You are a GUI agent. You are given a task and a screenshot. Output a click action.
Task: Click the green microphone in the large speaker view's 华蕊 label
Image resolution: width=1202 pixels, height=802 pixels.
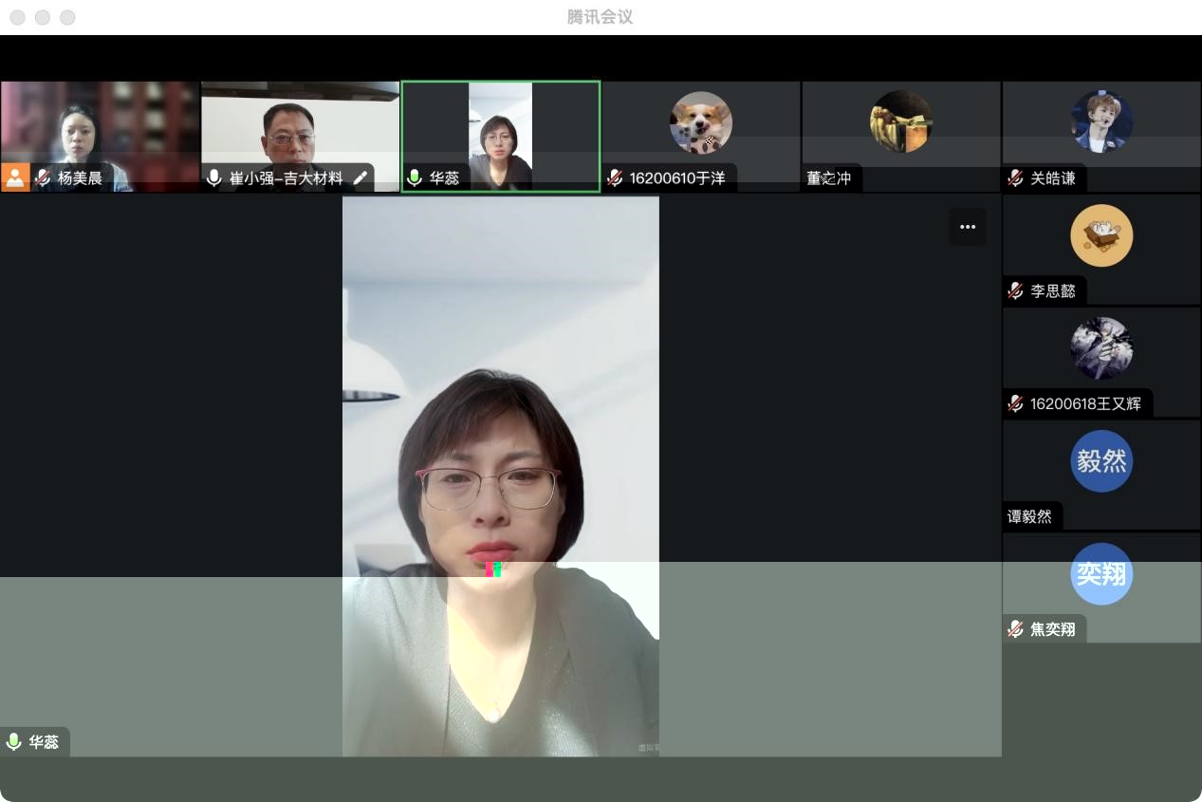13,741
